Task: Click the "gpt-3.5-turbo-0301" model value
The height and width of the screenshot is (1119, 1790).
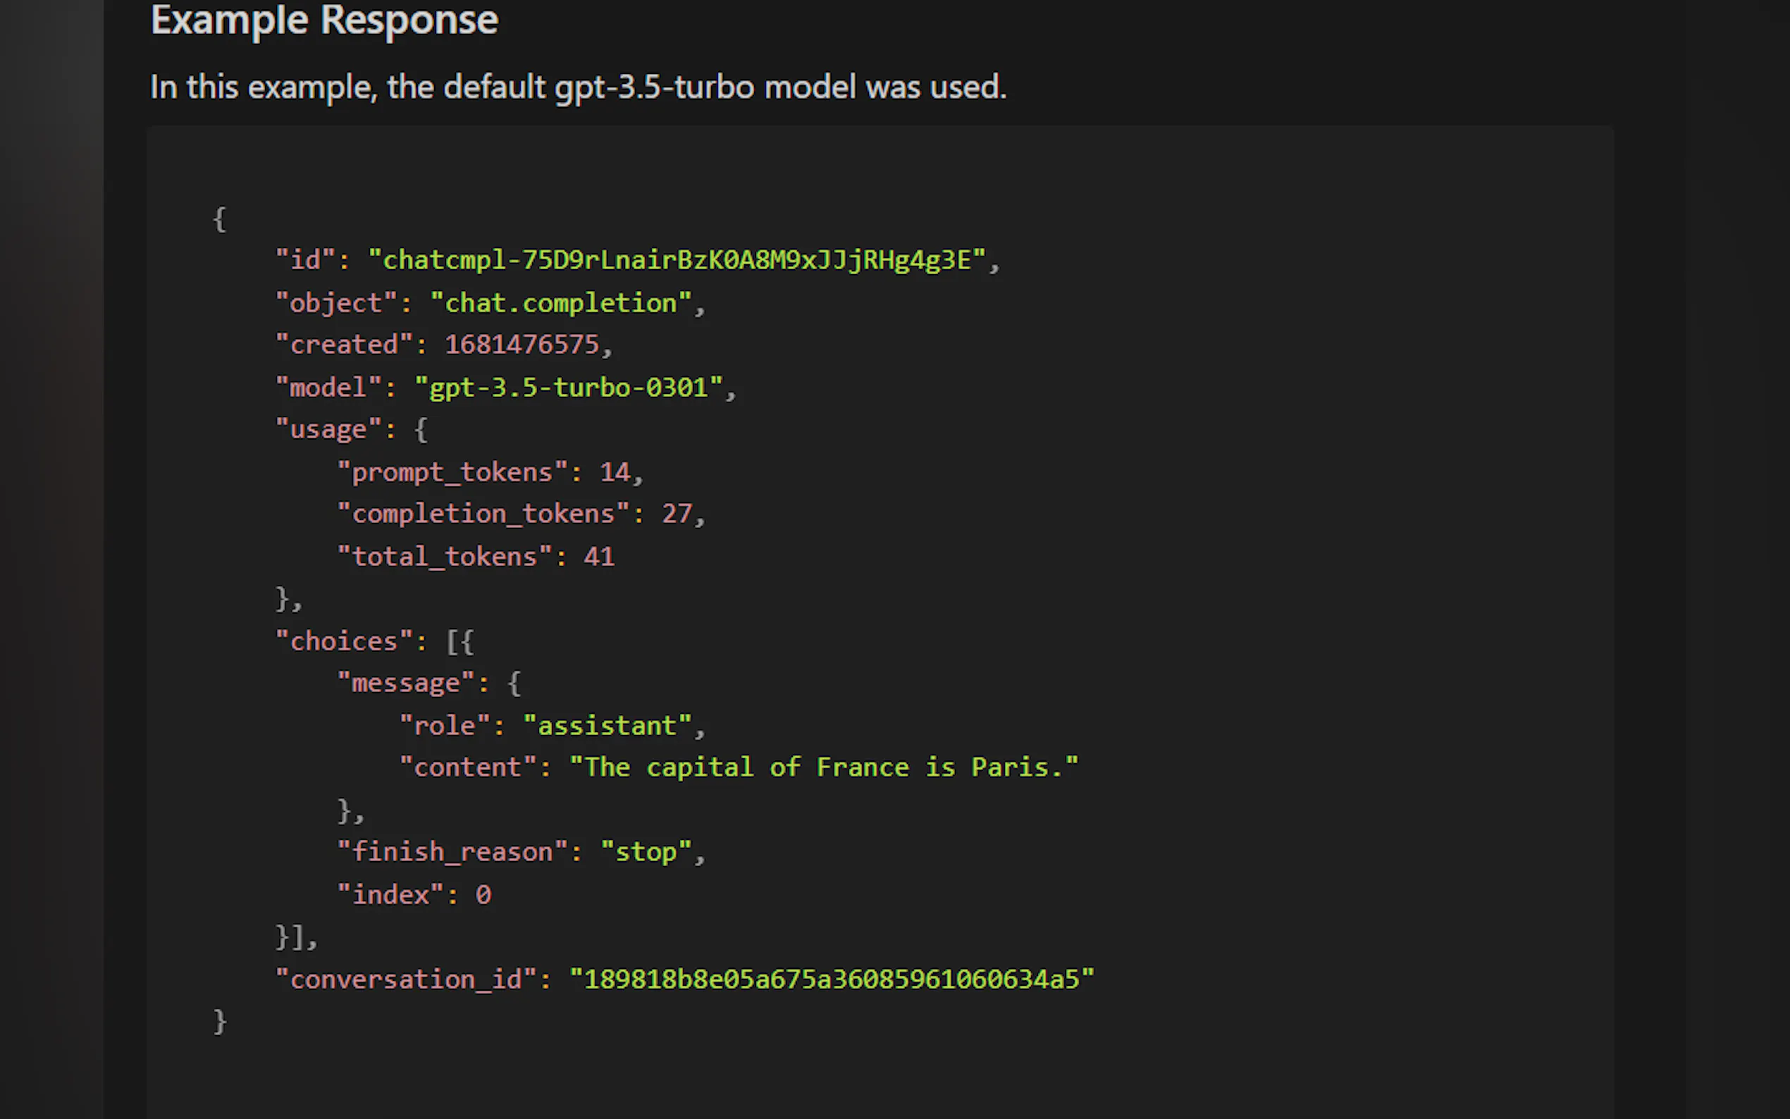Action: point(567,387)
